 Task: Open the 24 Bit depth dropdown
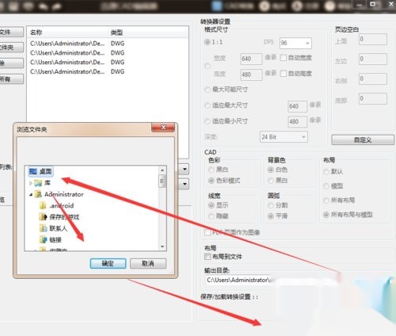tap(284, 137)
